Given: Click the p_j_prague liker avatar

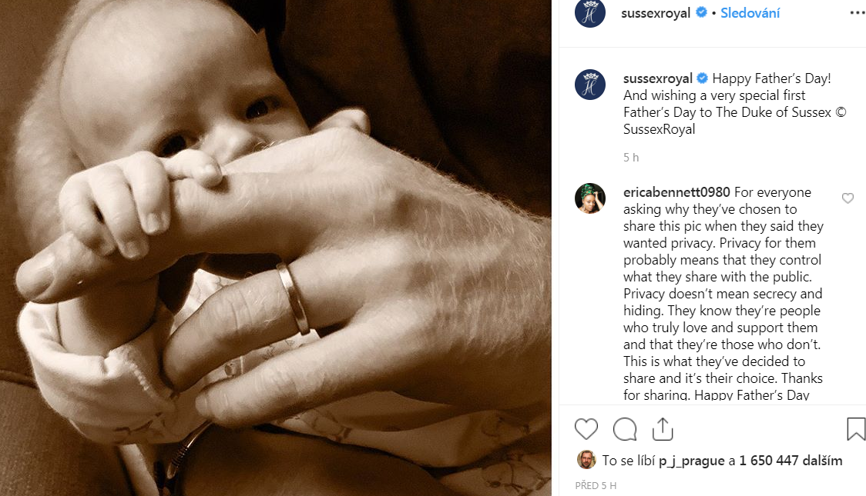Looking at the screenshot, I should [586, 460].
